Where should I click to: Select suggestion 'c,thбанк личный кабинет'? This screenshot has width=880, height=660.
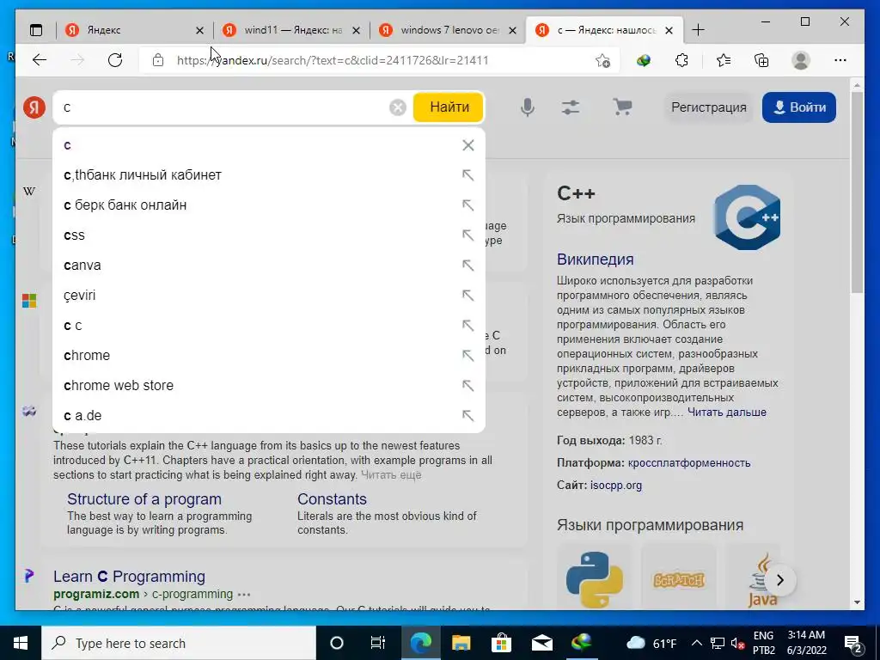pyautogui.click(x=269, y=175)
